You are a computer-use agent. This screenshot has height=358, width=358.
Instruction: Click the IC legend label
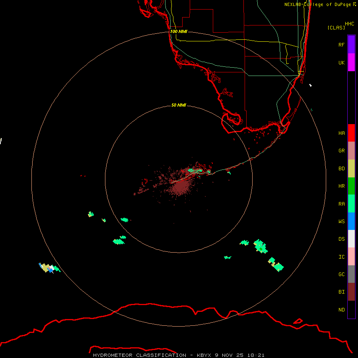(x=341, y=257)
